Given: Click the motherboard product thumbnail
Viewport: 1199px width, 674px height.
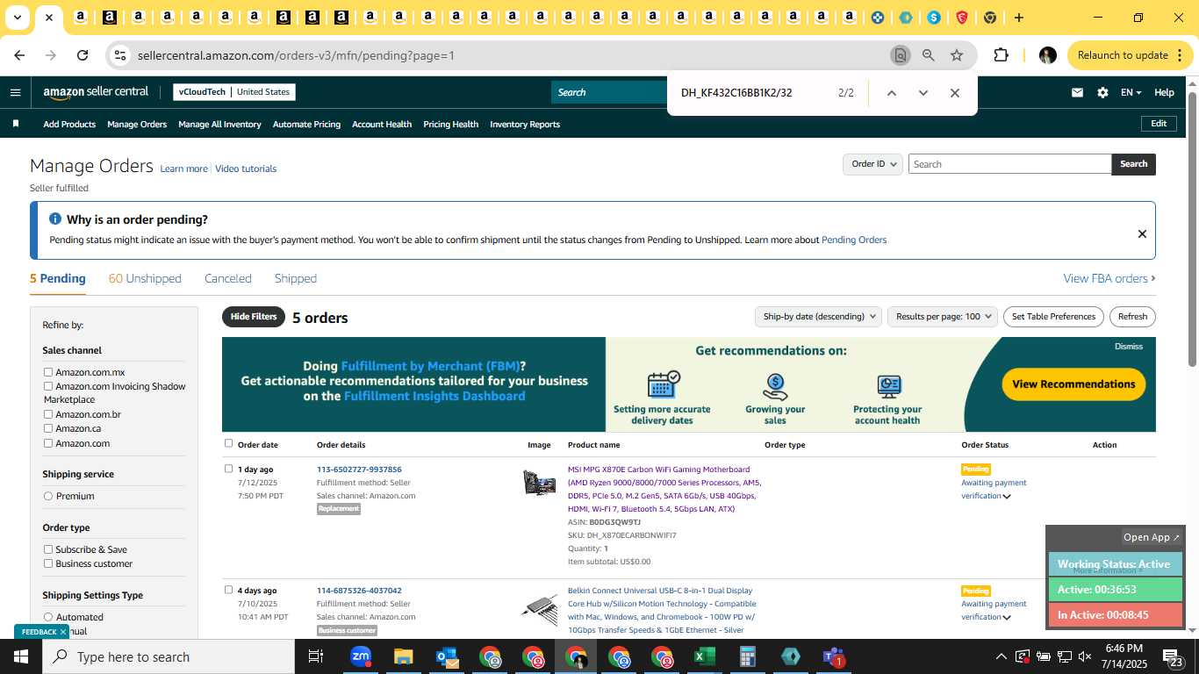Looking at the screenshot, I should (539, 482).
